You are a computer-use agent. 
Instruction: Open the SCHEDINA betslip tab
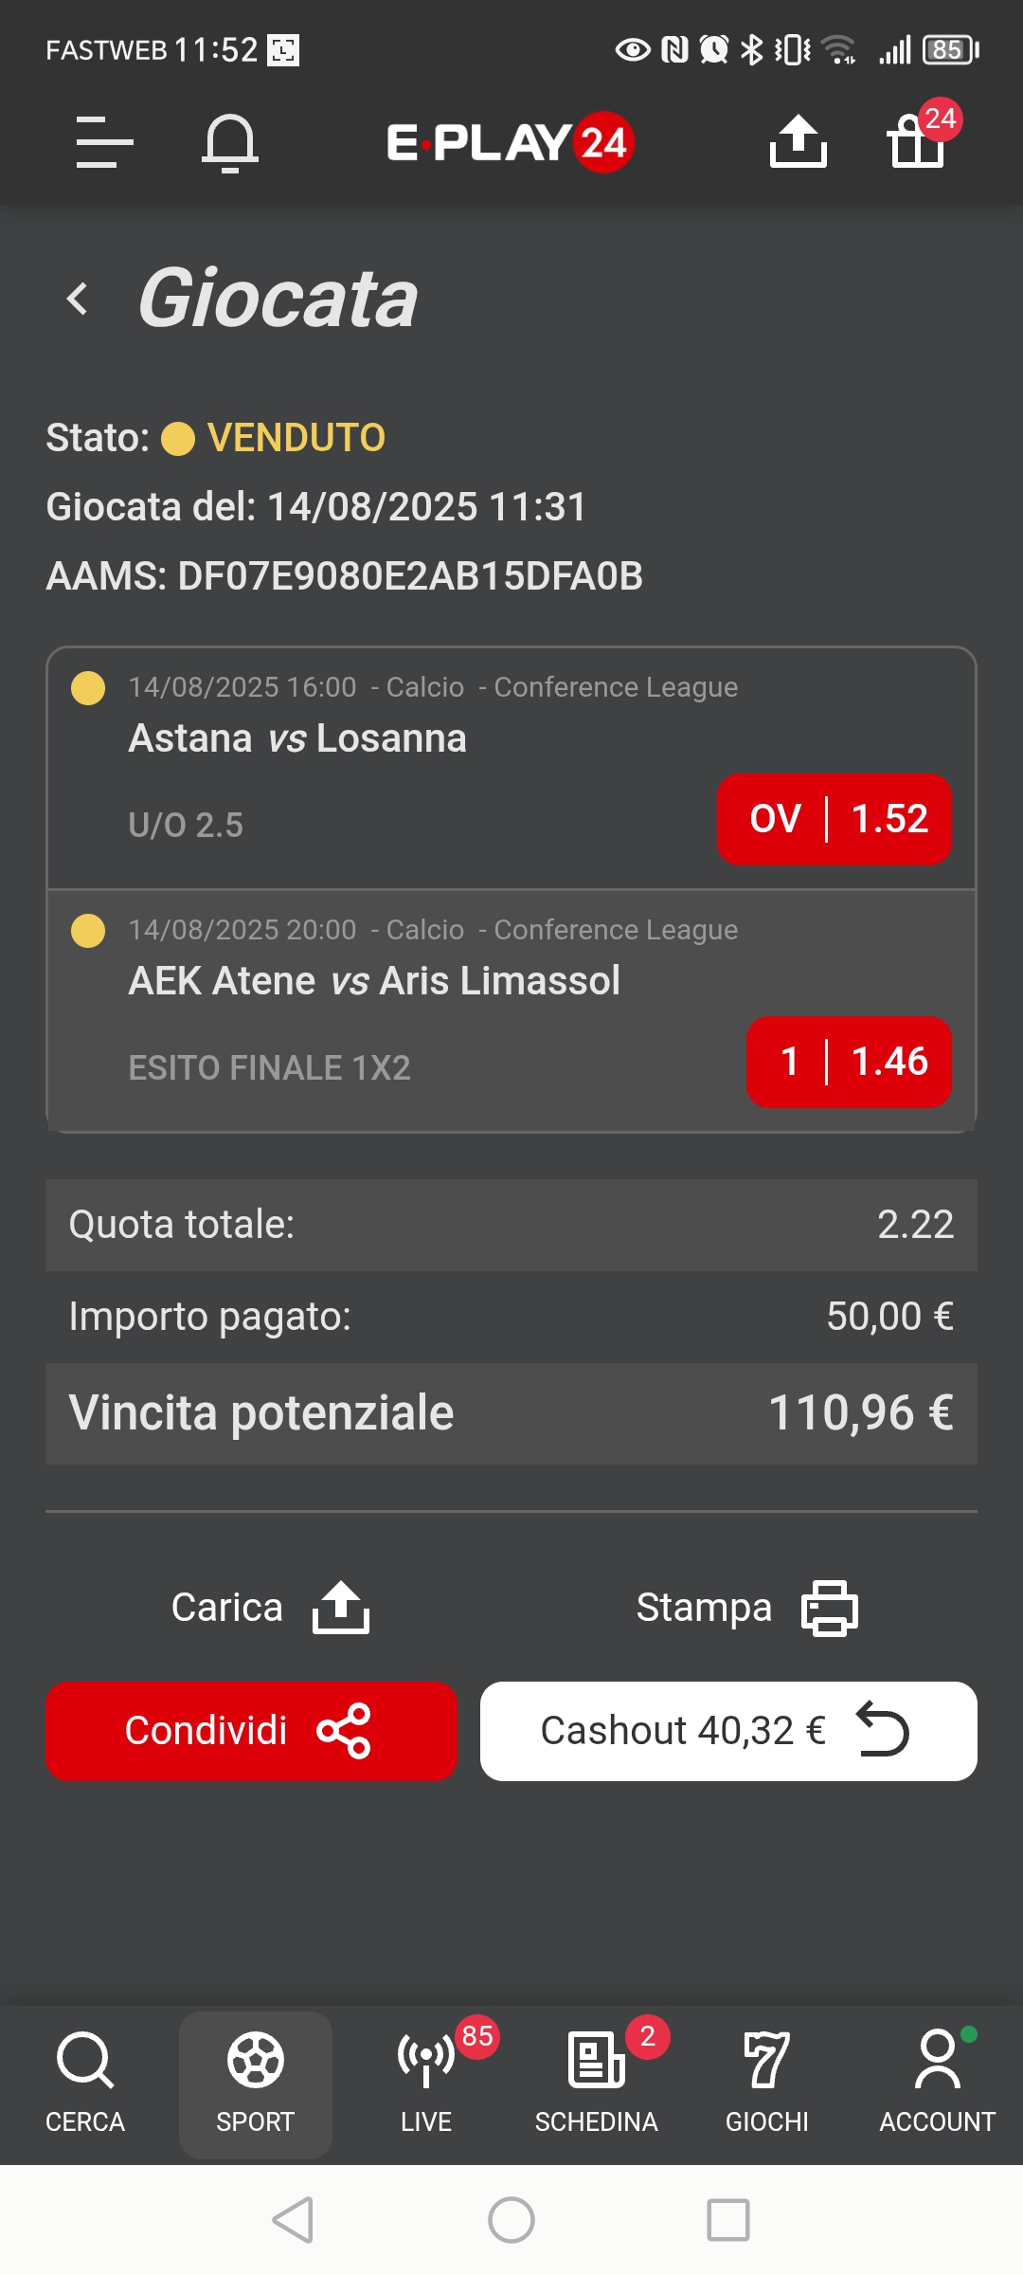(597, 2084)
